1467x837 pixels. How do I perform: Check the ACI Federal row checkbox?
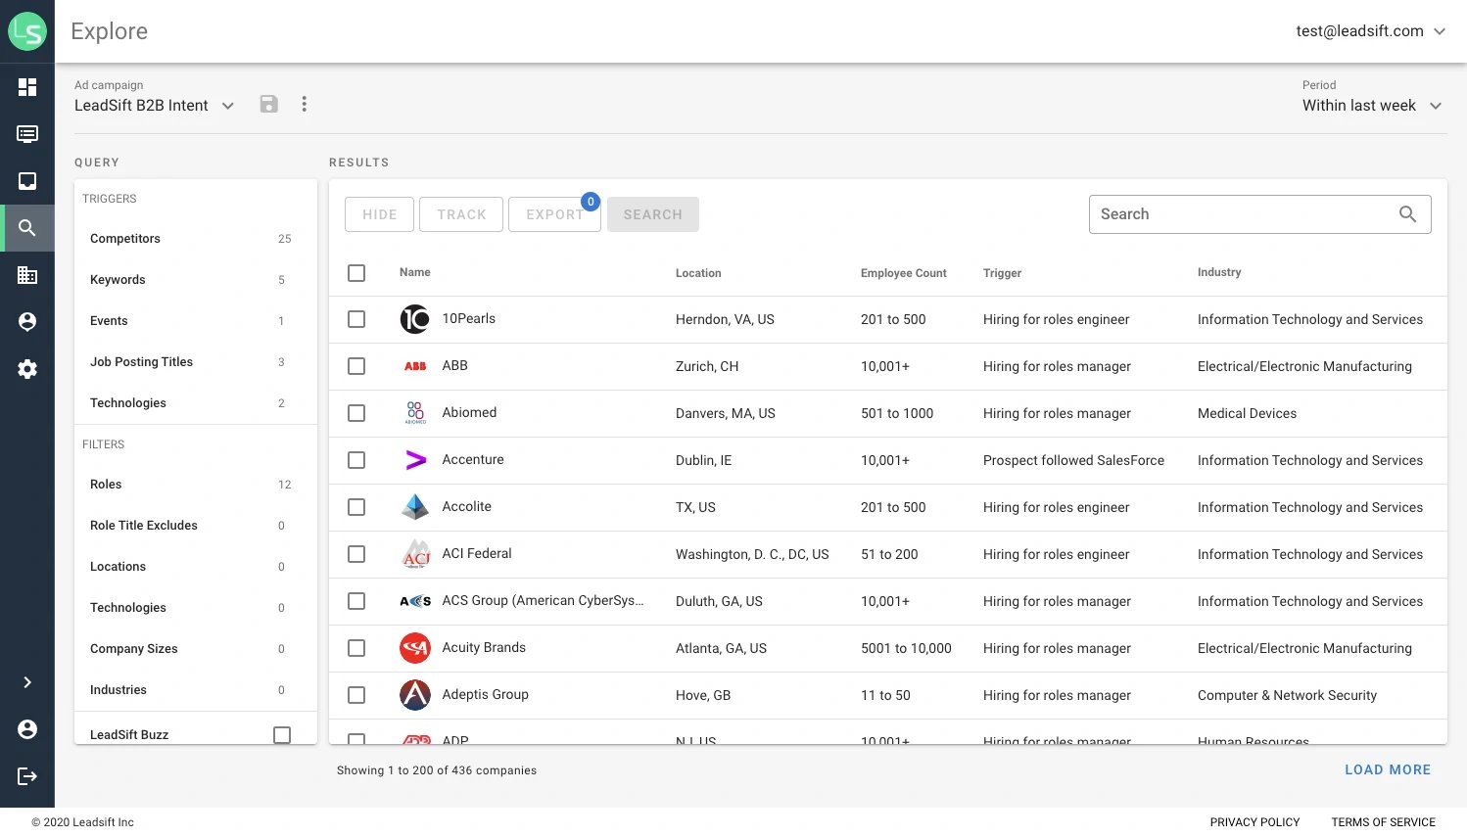356,554
